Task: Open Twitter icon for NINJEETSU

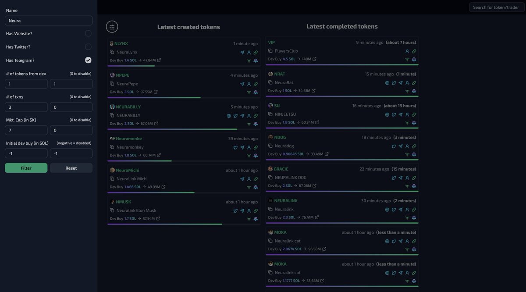Action: pos(394,114)
